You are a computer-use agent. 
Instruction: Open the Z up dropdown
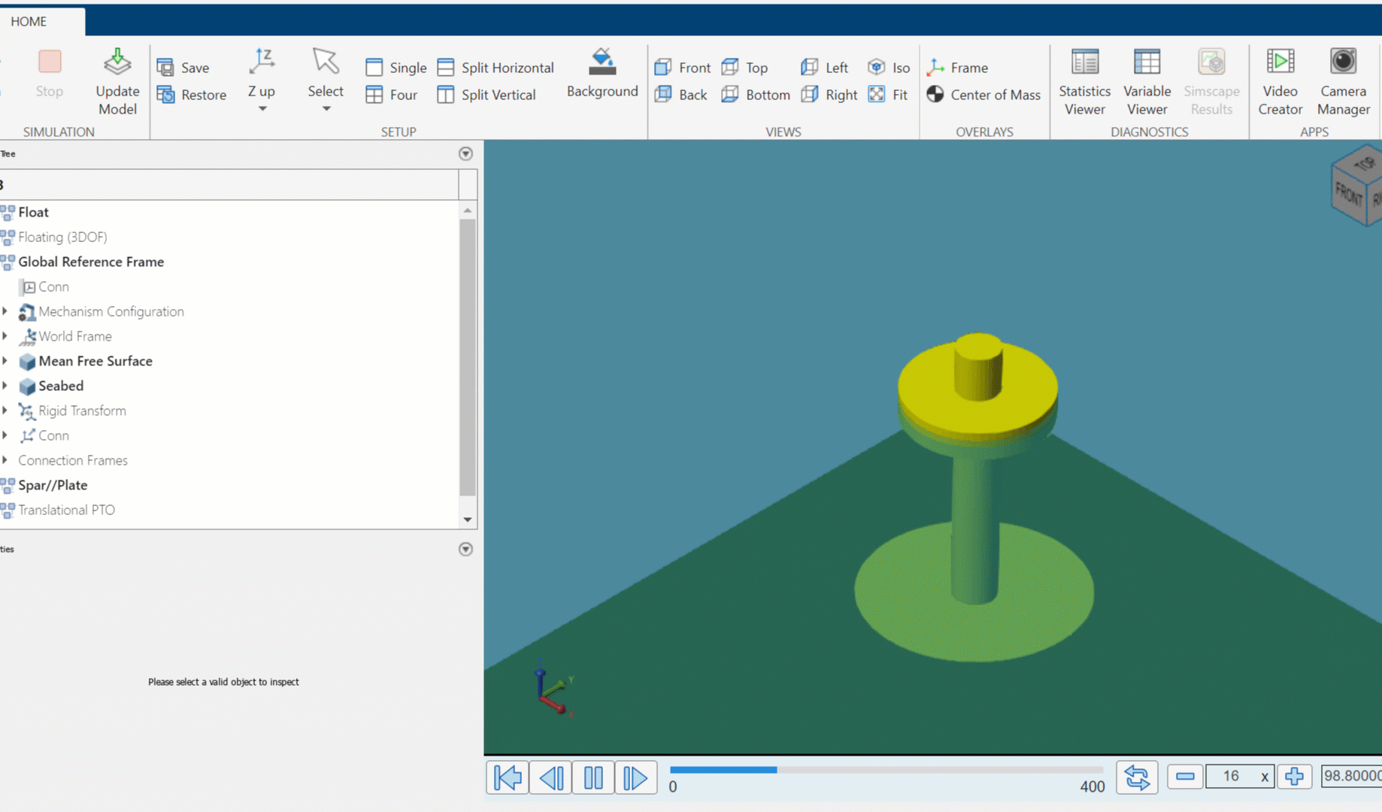[x=262, y=108]
